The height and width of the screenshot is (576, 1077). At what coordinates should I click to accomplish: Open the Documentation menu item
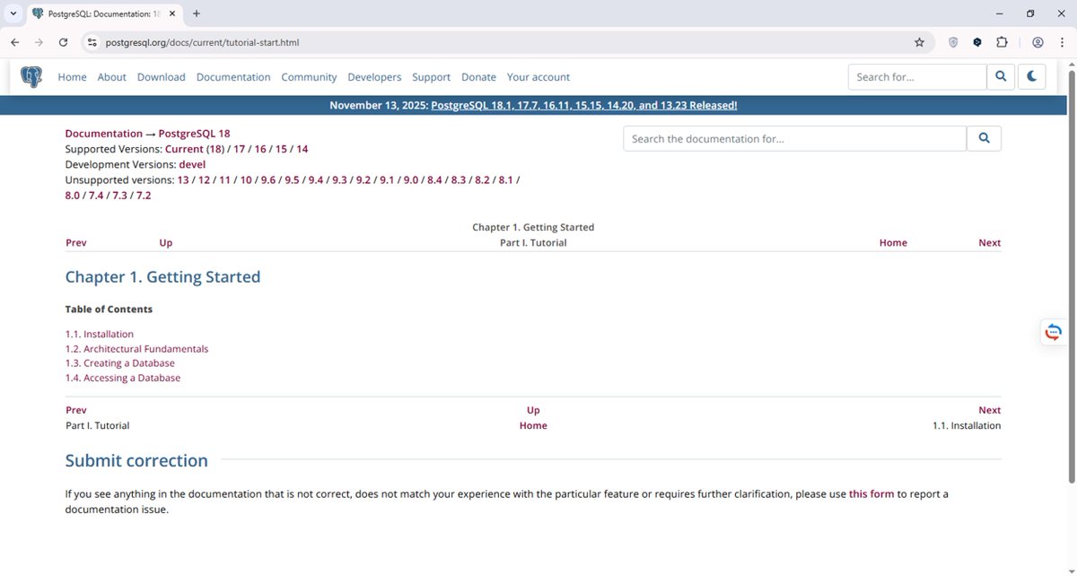point(233,77)
